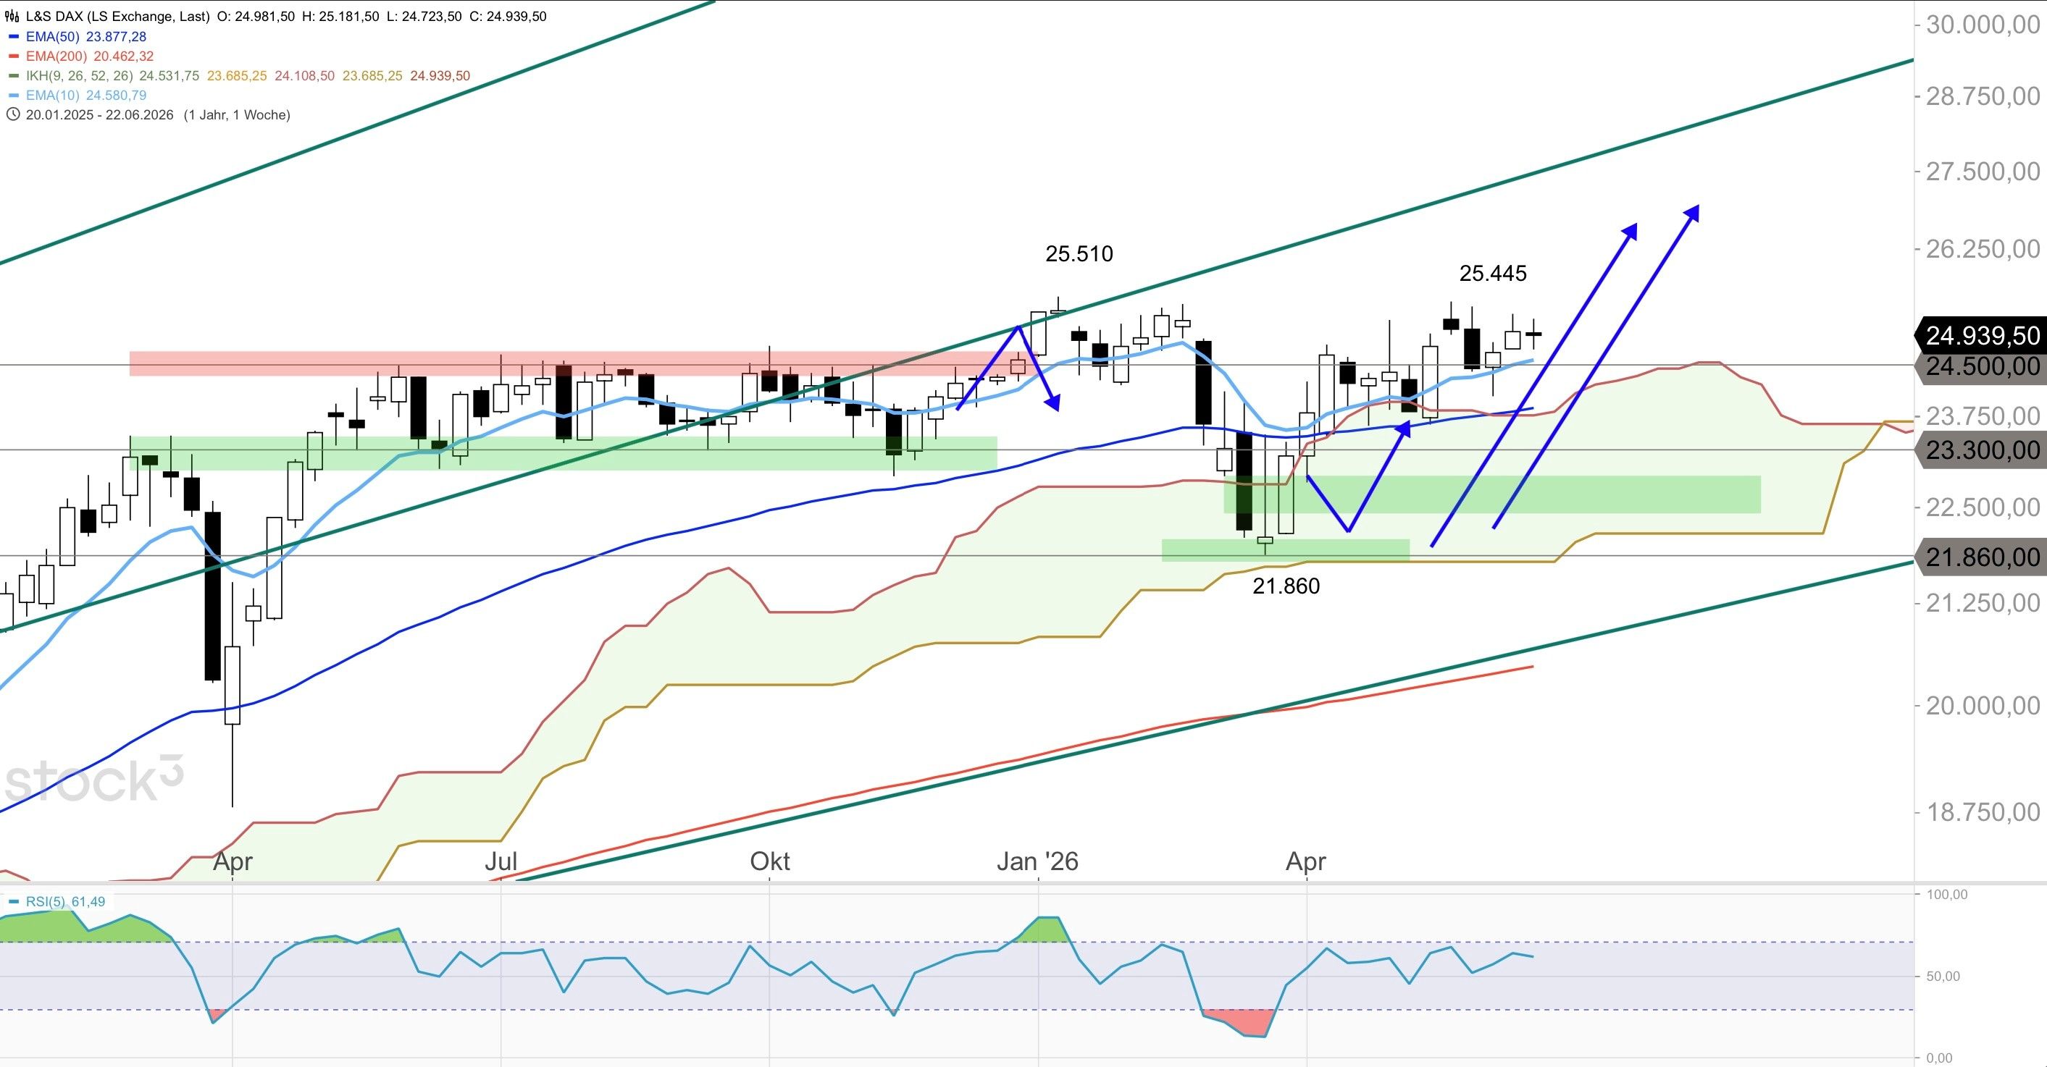Click the 30.000,00 price axis label
The image size is (2047, 1067).
pos(1982,25)
